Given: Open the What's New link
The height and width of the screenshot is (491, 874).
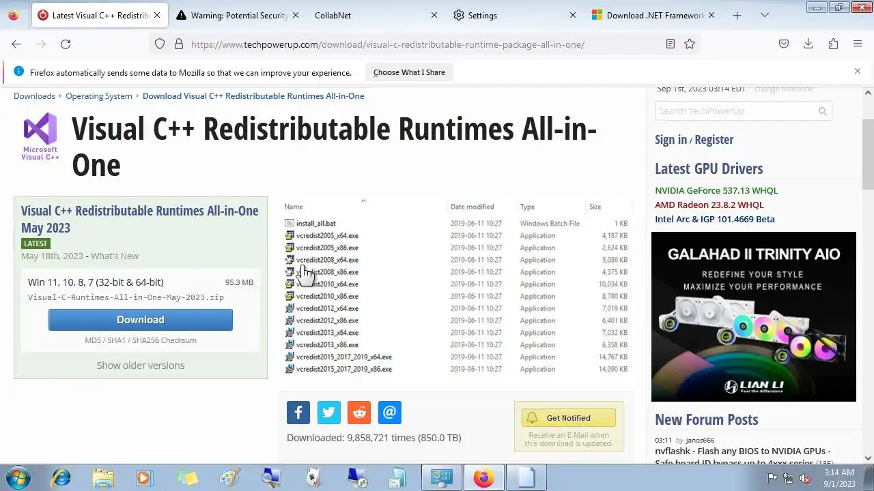Looking at the screenshot, I should tap(115, 256).
